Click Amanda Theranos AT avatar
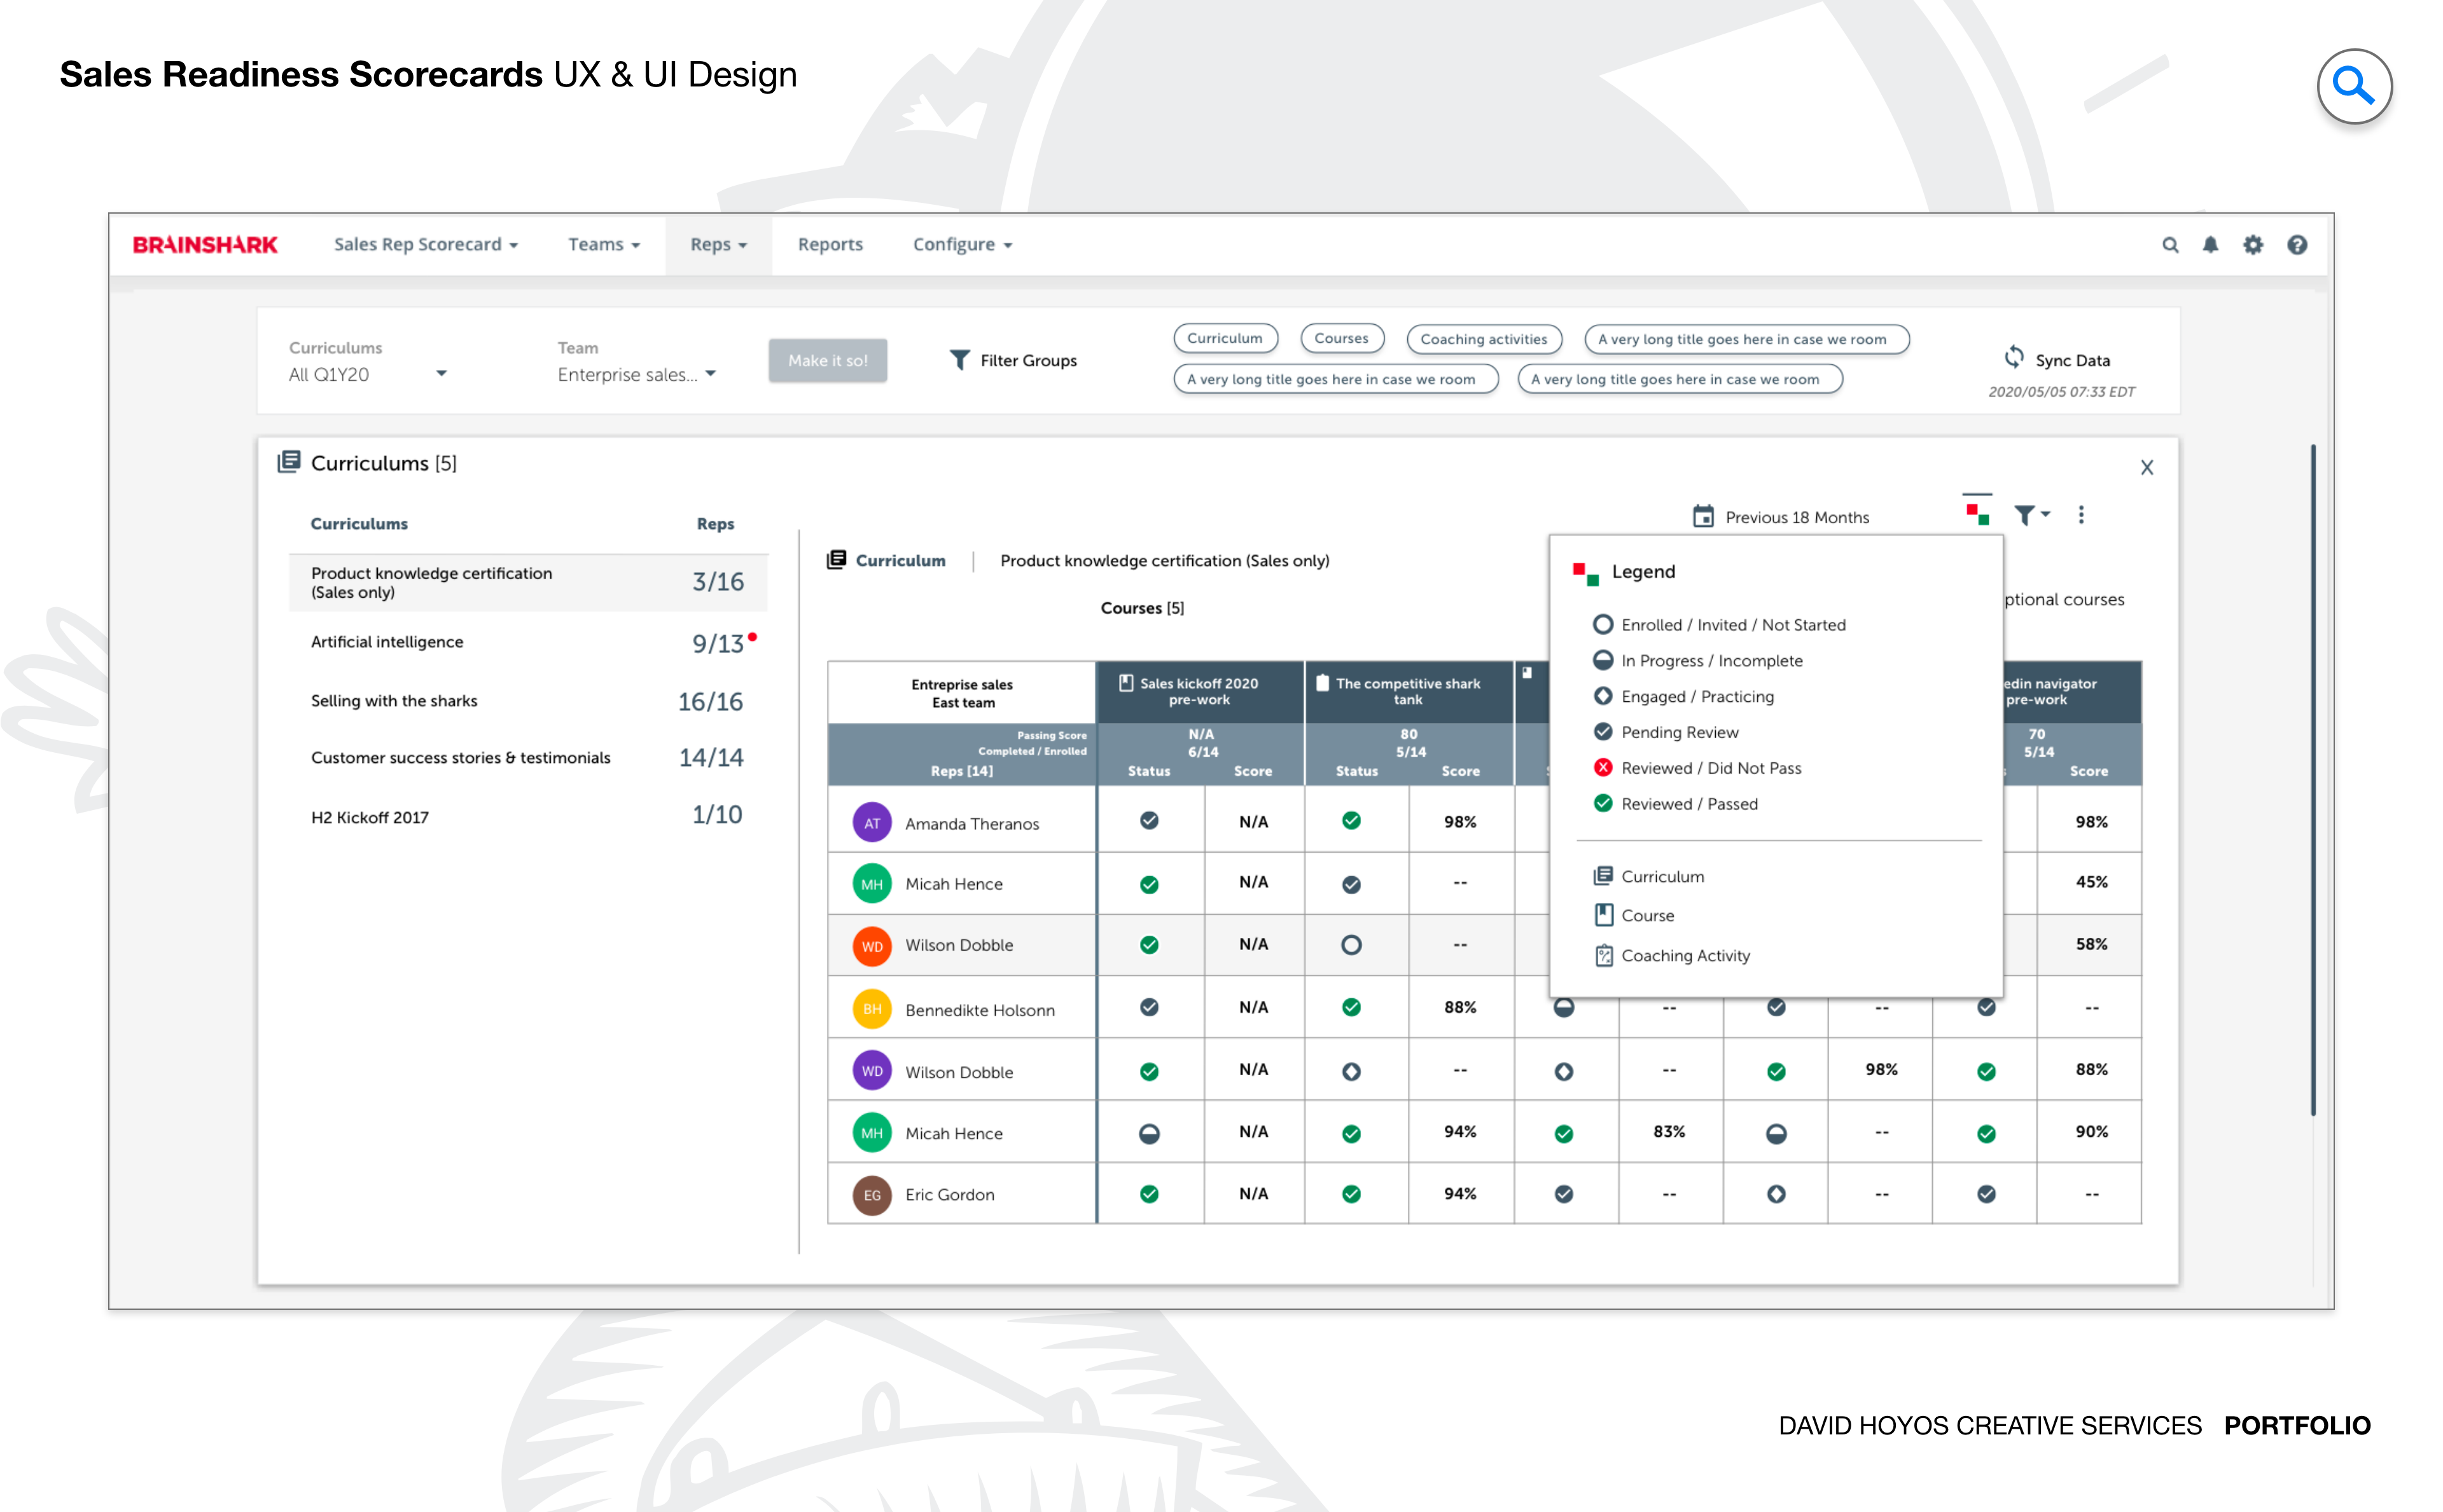This screenshot has height=1512, width=2443. coord(872,823)
